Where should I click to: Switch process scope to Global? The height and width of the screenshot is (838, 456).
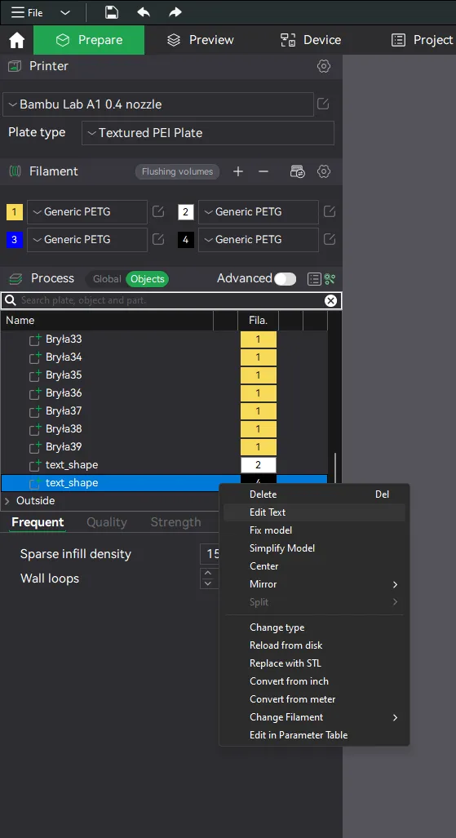pos(107,279)
